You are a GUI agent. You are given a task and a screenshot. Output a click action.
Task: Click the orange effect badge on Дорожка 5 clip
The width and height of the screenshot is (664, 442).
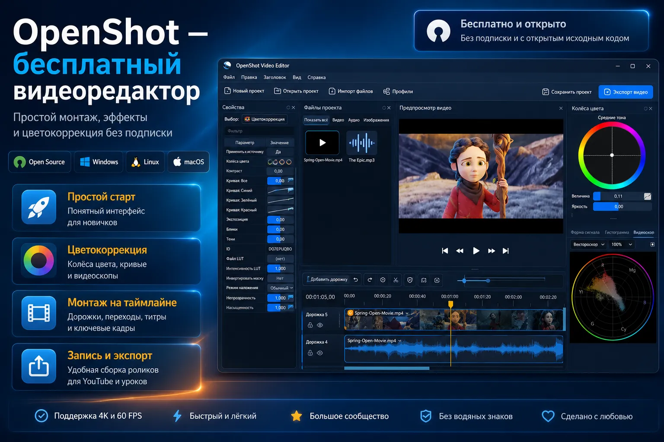coord(350,313)
